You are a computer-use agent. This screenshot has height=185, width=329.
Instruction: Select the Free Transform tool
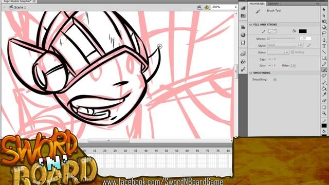[x=324, y=22]
